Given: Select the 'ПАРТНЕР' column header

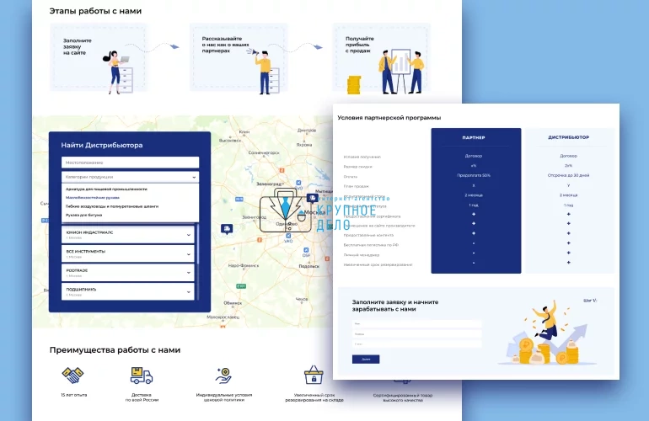Looking at the screenshot, I should point(474,138).
